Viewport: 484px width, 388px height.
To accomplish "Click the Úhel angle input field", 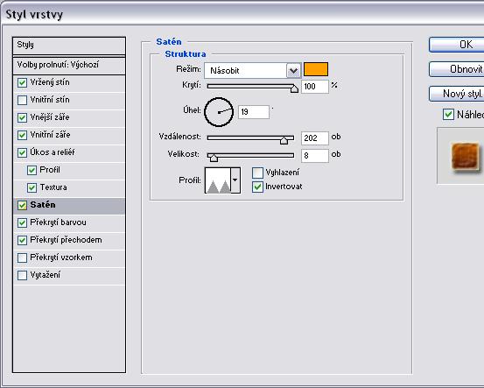I will [x=254, y=112].
